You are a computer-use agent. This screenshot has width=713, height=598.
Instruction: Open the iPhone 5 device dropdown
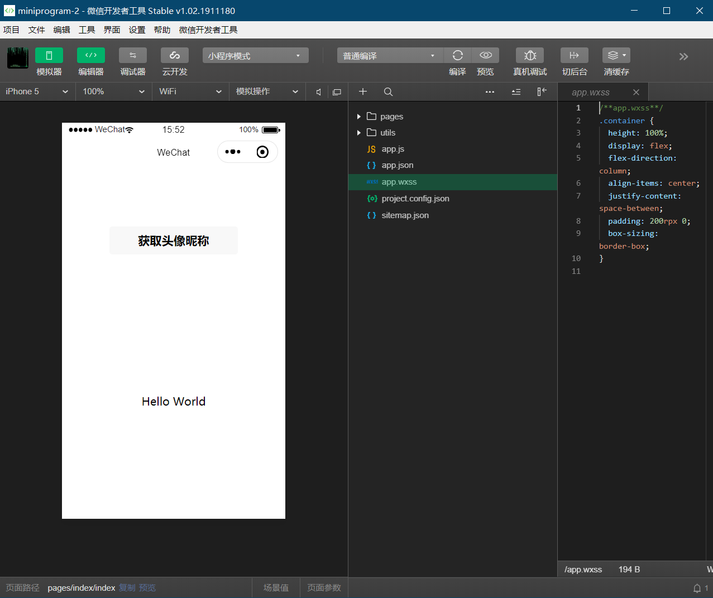pos(37,91)
